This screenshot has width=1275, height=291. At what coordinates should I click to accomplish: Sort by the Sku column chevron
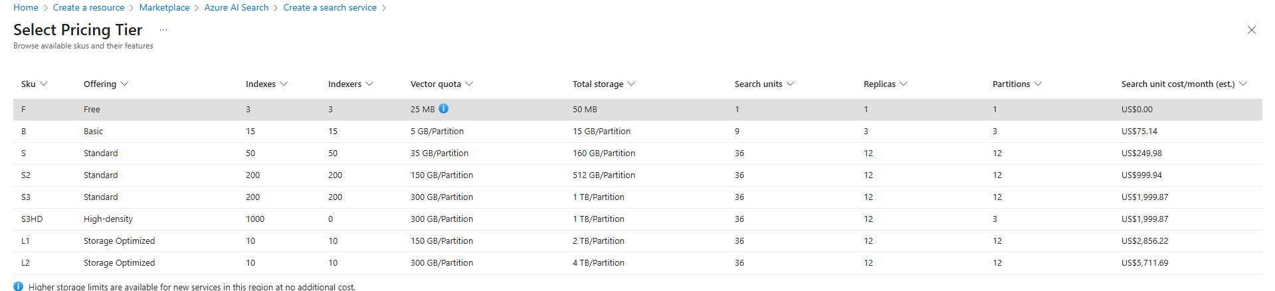point(44,84)
